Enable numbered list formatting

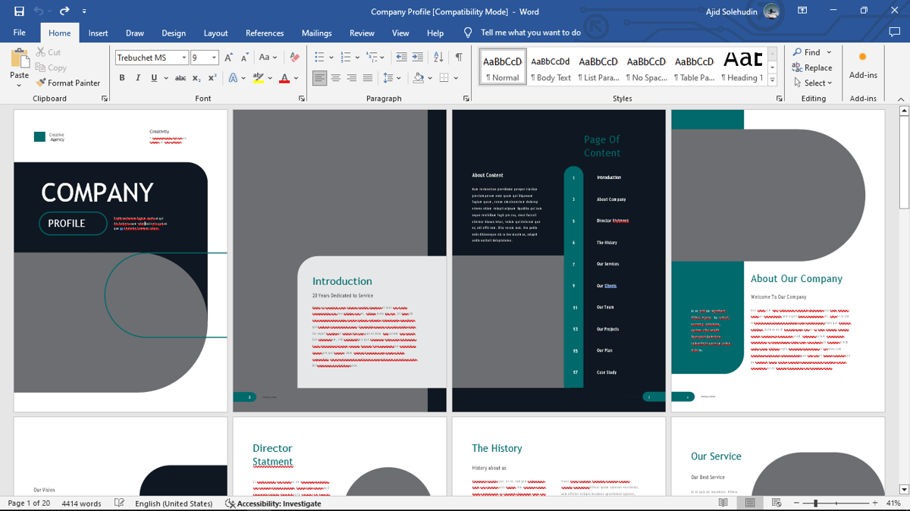(x=344, y=57)
